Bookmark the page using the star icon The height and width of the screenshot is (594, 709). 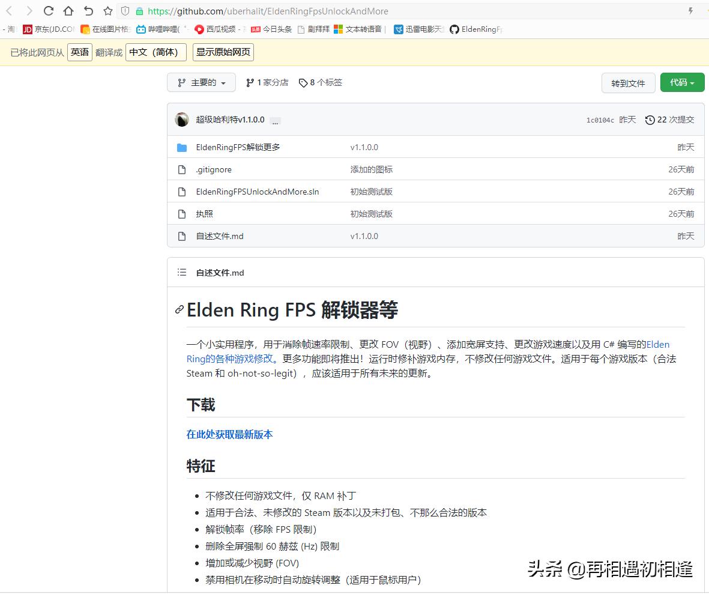click(x=107, y=10)
